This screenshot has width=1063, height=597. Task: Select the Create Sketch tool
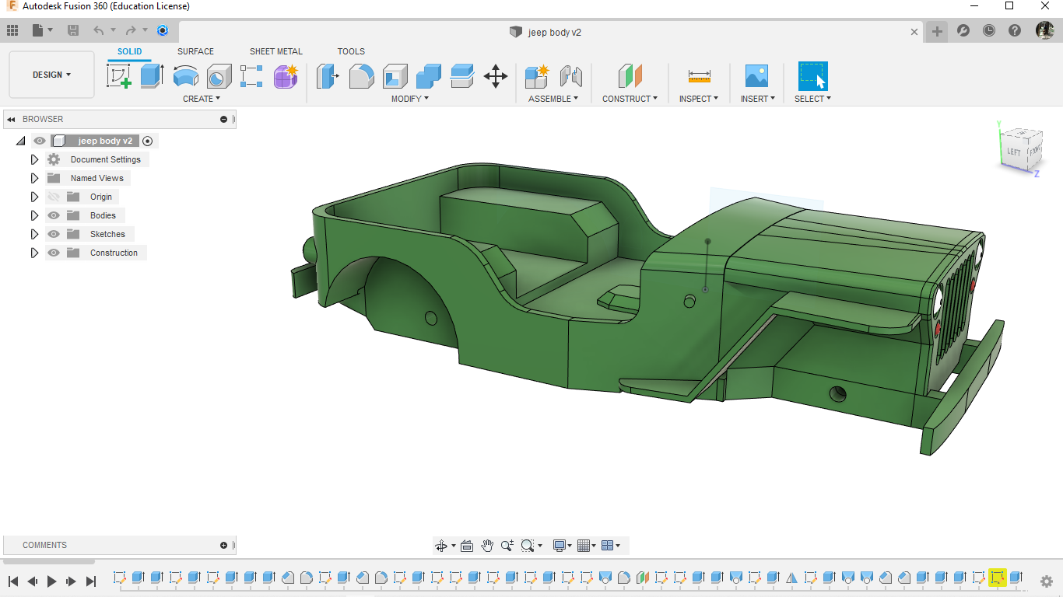click(x=119, y=76)
